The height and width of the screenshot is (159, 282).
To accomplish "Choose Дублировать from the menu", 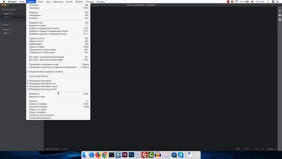I will click(58, 44).
